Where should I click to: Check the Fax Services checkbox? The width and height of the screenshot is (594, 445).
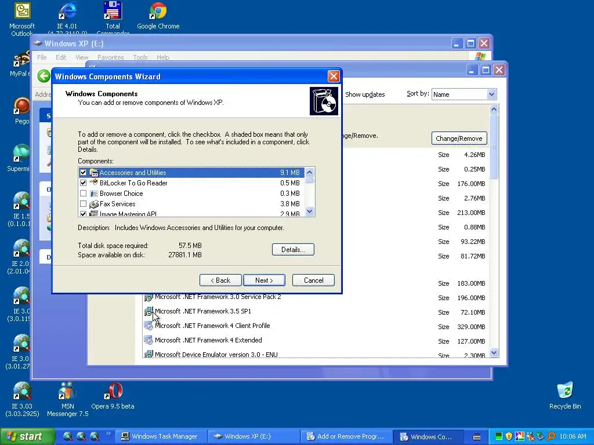84,204
